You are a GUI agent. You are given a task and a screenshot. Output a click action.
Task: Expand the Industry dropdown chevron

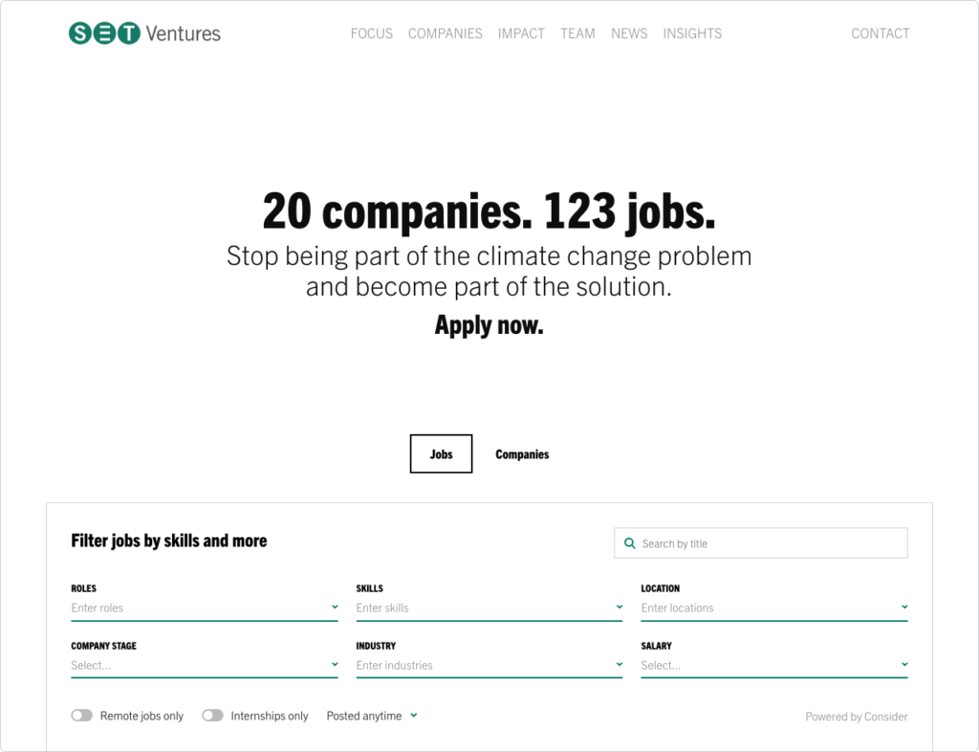[620, 664]
